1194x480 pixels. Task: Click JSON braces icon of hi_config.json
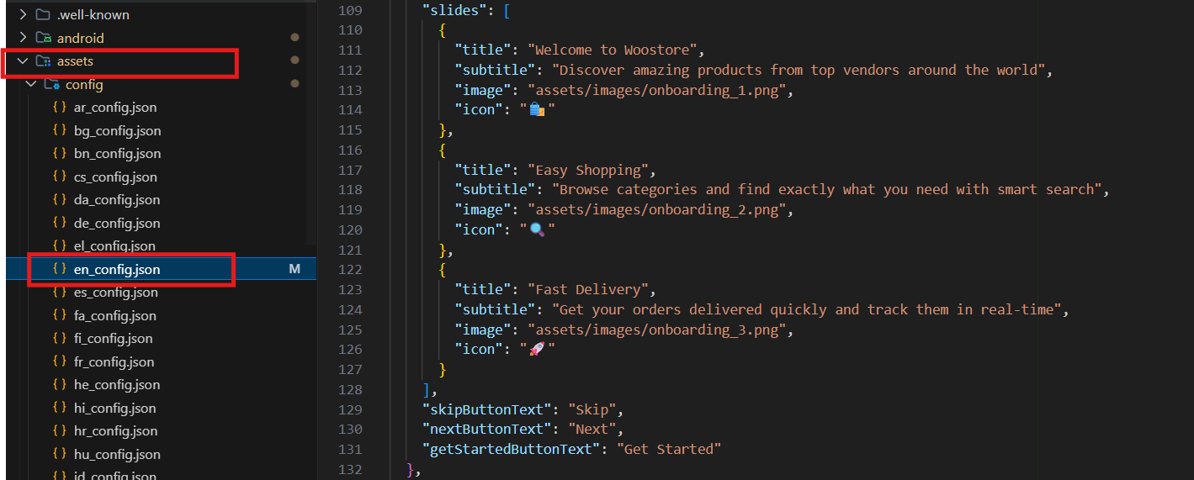click(59, 408)
